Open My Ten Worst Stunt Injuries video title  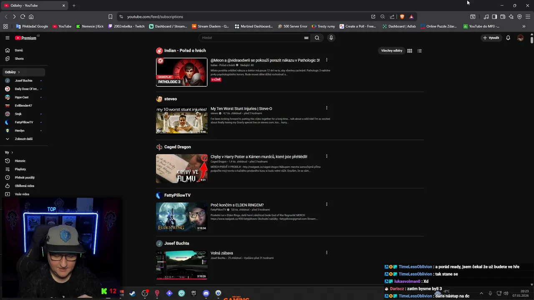[241, 109]
